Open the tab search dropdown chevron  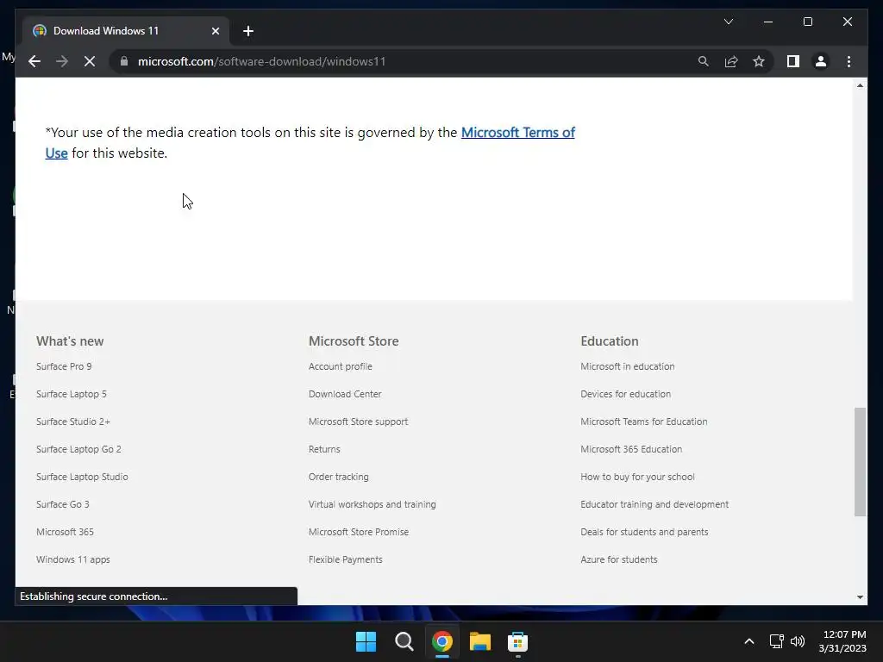tap(728, 22)
